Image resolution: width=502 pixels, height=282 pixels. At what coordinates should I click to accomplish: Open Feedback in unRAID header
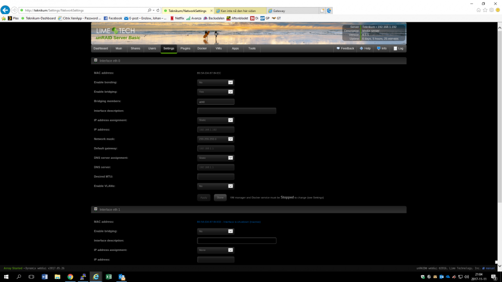tap(345, 49)
